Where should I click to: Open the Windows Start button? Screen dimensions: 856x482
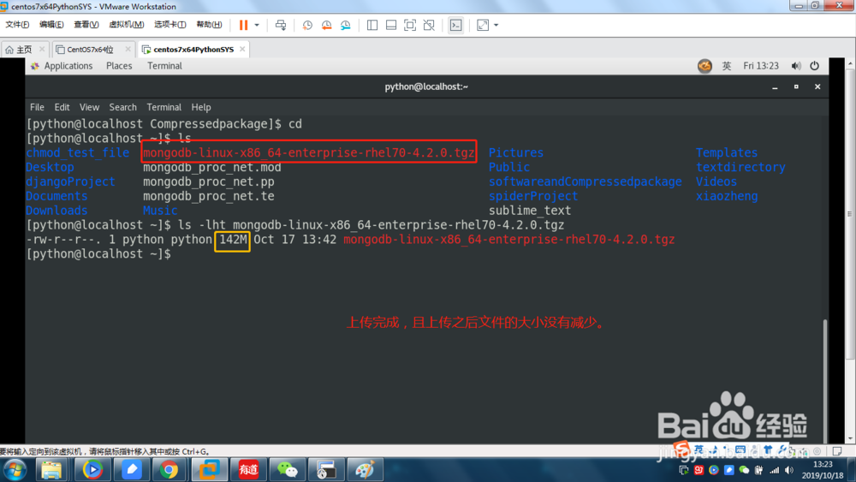pyautogui.click(x=15, y=470)
